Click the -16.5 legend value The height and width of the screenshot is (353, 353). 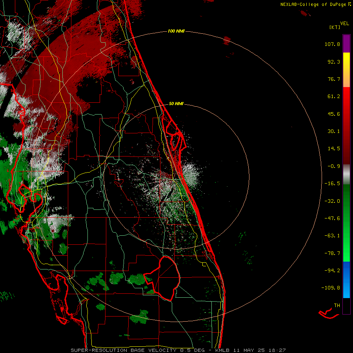[x=332, y=184]
